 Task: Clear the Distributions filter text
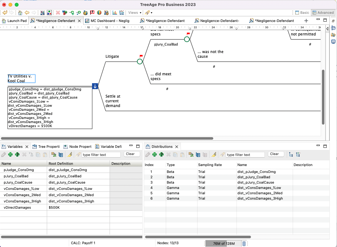[x=276, y=154]
